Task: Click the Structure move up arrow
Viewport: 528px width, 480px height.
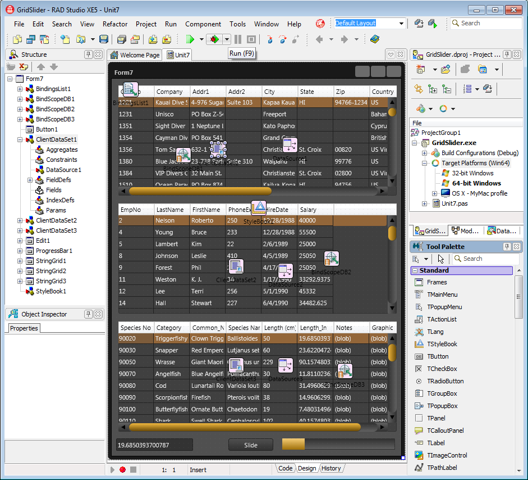Action: (x=41, y=67)
